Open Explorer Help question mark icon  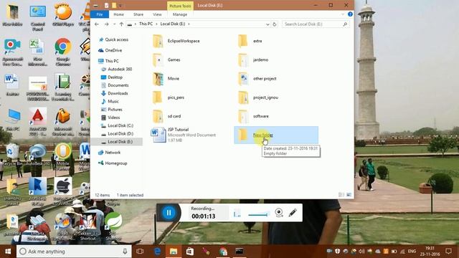pos(350,14)
